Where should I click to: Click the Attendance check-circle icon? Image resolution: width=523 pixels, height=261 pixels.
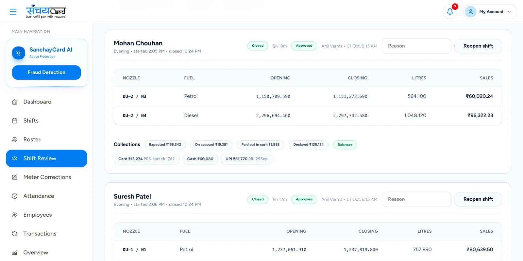click(15, 196)
